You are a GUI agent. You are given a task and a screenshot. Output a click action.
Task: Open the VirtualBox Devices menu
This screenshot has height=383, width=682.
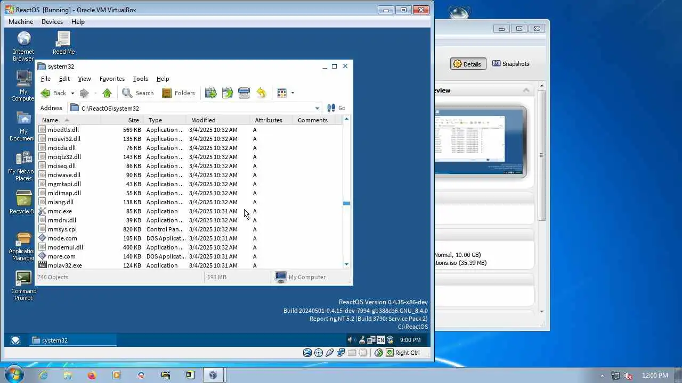click(x=52, y=22)
